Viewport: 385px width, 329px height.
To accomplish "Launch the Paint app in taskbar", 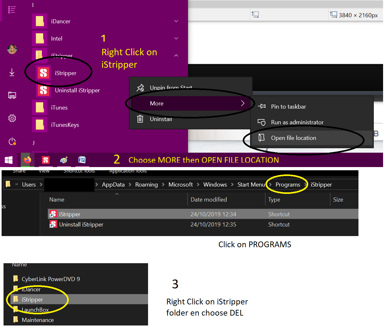I will (64, 160).
